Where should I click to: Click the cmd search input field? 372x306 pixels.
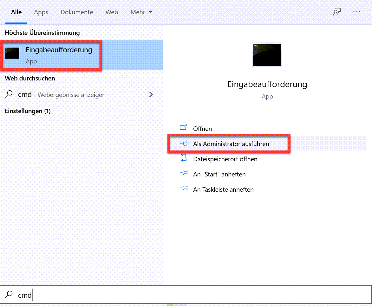186,295
